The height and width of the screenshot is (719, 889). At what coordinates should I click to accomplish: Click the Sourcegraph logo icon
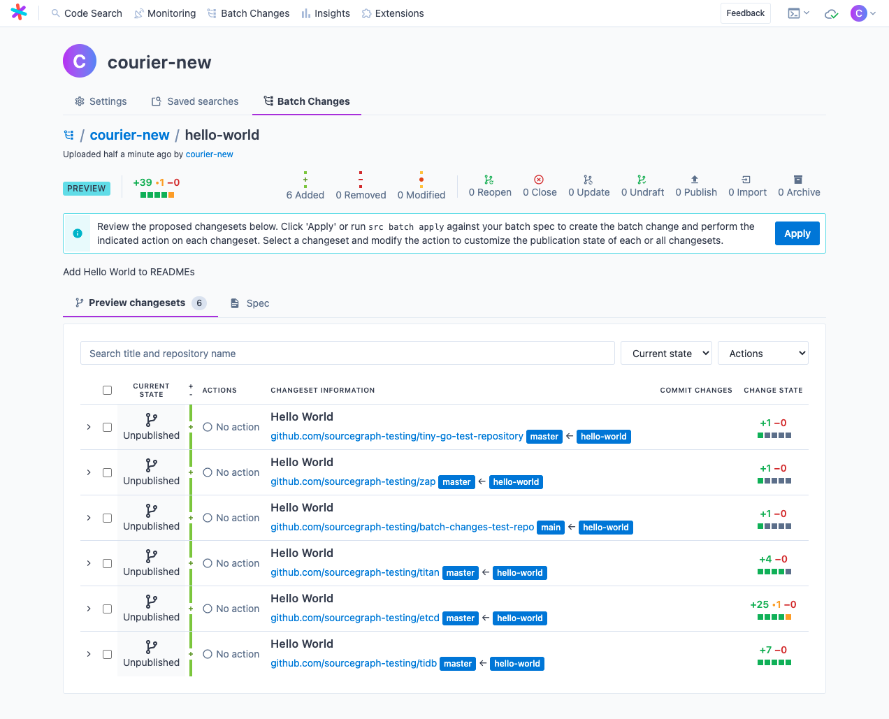pos(19,13)
